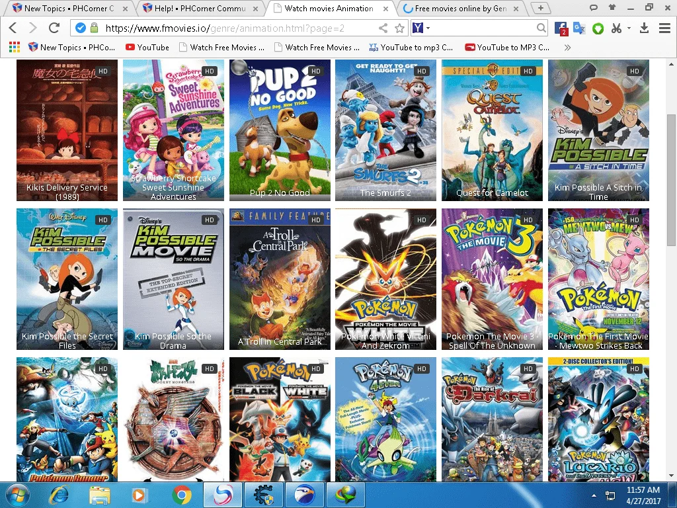Click the green shield extension icon

tap(598, 28)
